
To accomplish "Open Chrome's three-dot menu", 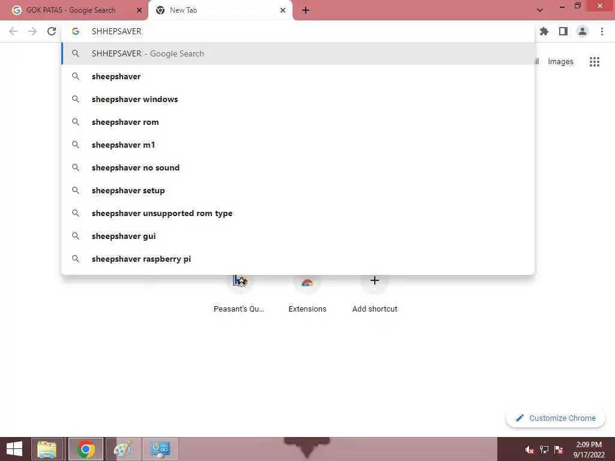I will pyautogui.click(x=602, y=31).
